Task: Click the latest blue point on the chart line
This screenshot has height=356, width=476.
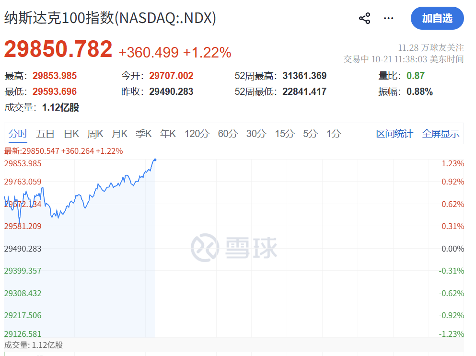Action: click(x=155, y=160)
